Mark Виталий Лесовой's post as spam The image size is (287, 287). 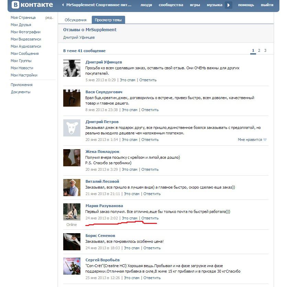[x=132, y=194]
